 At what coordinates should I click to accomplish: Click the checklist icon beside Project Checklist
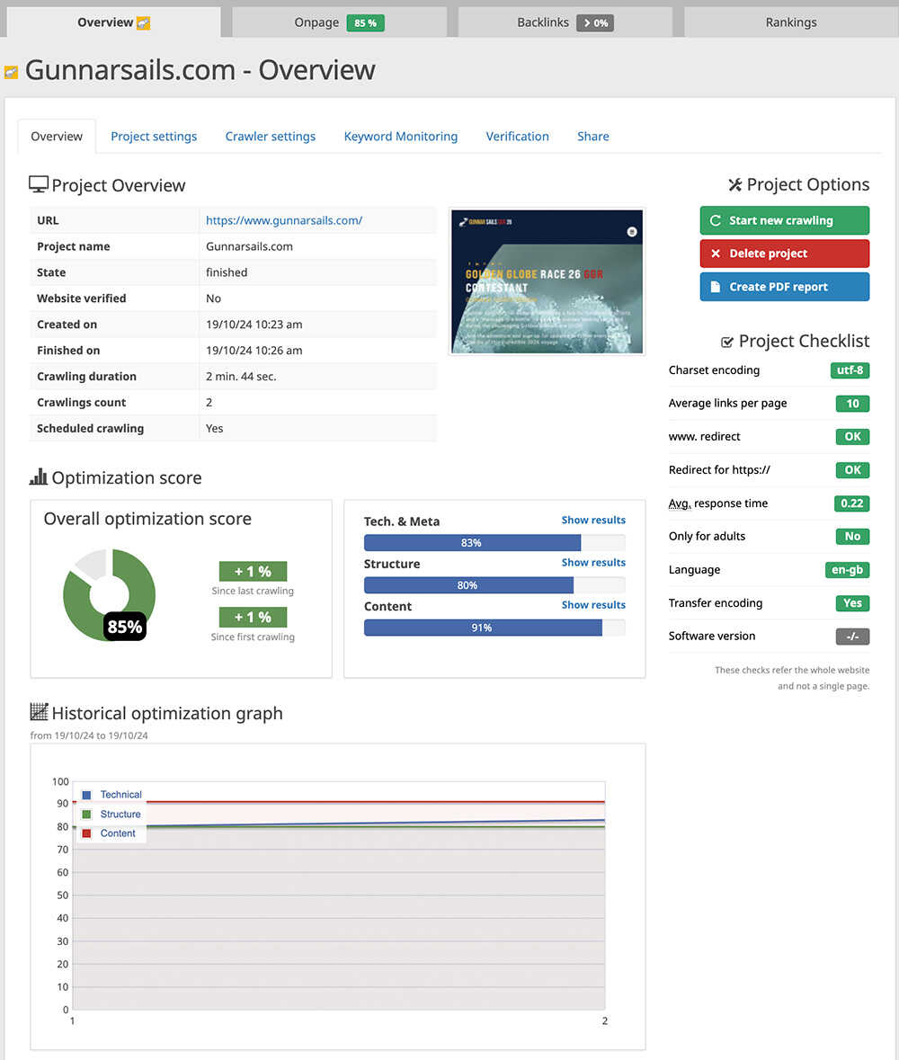coord(727,342)
